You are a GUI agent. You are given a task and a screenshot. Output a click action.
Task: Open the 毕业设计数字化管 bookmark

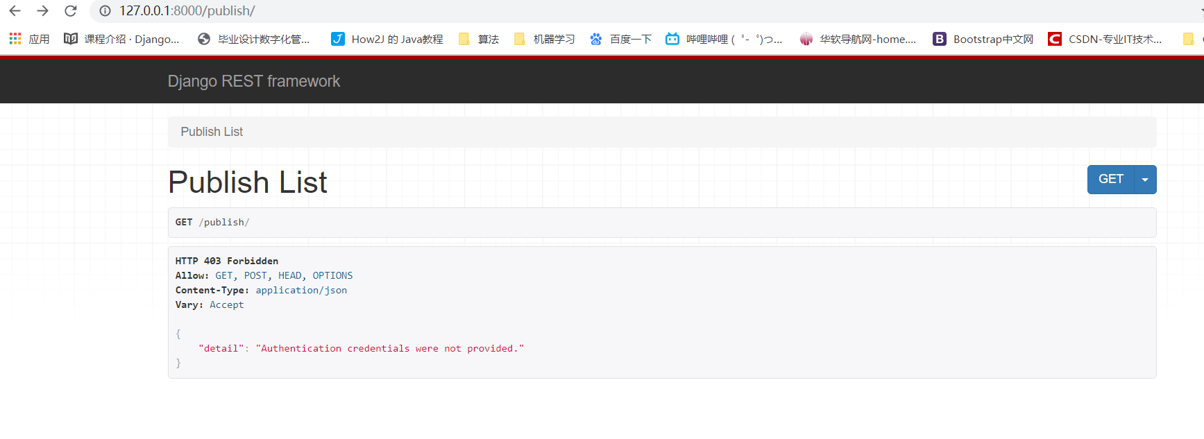pos(254,39)
